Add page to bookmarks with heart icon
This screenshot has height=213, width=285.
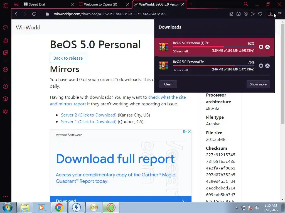260,14
